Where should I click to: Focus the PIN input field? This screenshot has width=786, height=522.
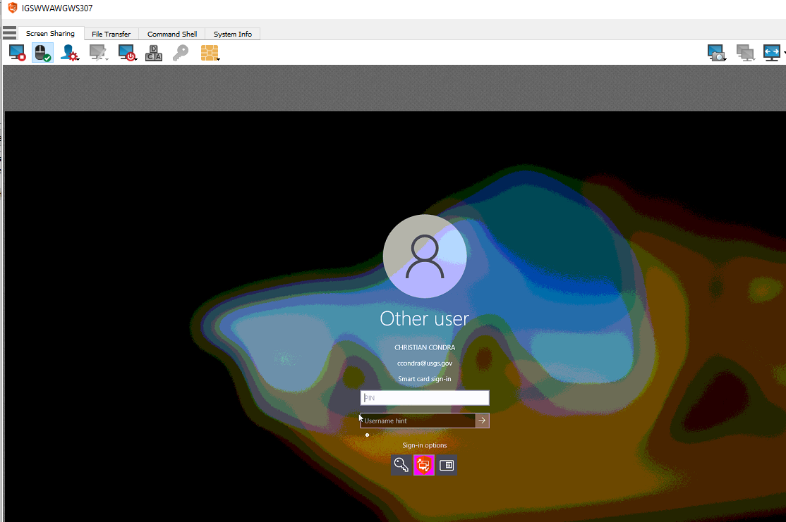pos(425,398)
